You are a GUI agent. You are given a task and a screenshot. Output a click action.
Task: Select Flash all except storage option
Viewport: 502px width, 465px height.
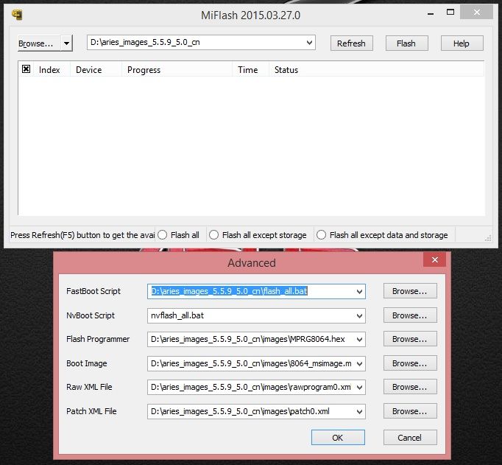(x=258, y=235)
